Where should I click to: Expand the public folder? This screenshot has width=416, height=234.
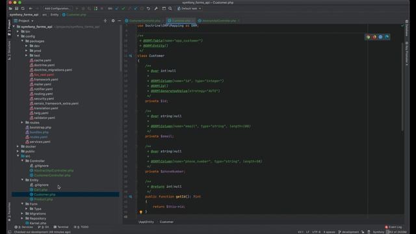tap(18, 151)
